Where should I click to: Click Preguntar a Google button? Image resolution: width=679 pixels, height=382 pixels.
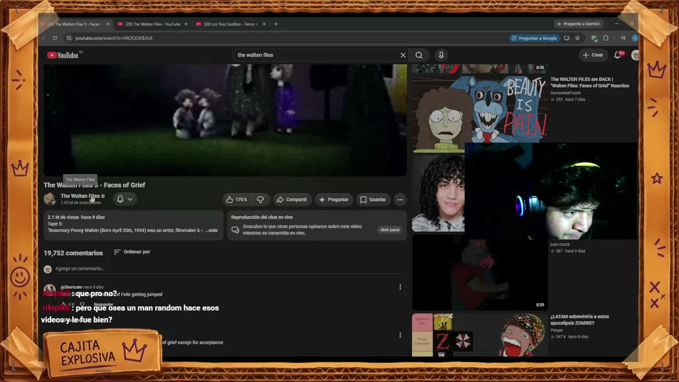click(534, 38)
